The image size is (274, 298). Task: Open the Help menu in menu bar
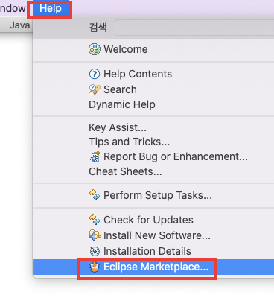tap(51, 9)
